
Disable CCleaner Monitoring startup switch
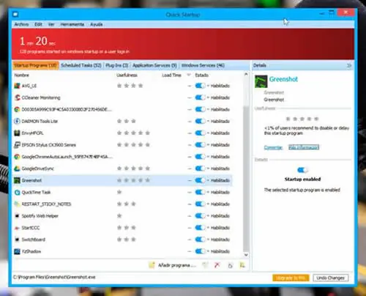(x=200, y=97)
